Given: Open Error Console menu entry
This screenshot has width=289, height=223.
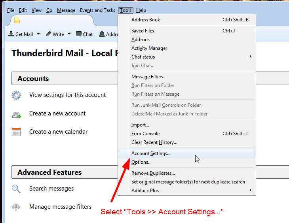Looking at the screenshot, I should coord(187,134).
